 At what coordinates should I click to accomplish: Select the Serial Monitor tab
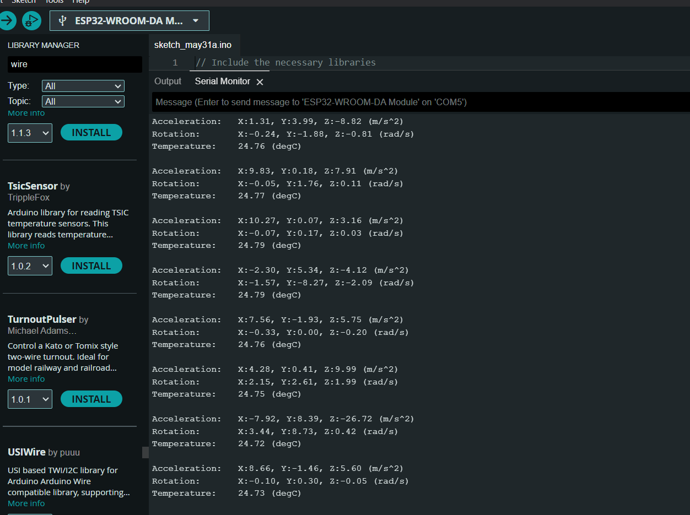pos(223,81)
